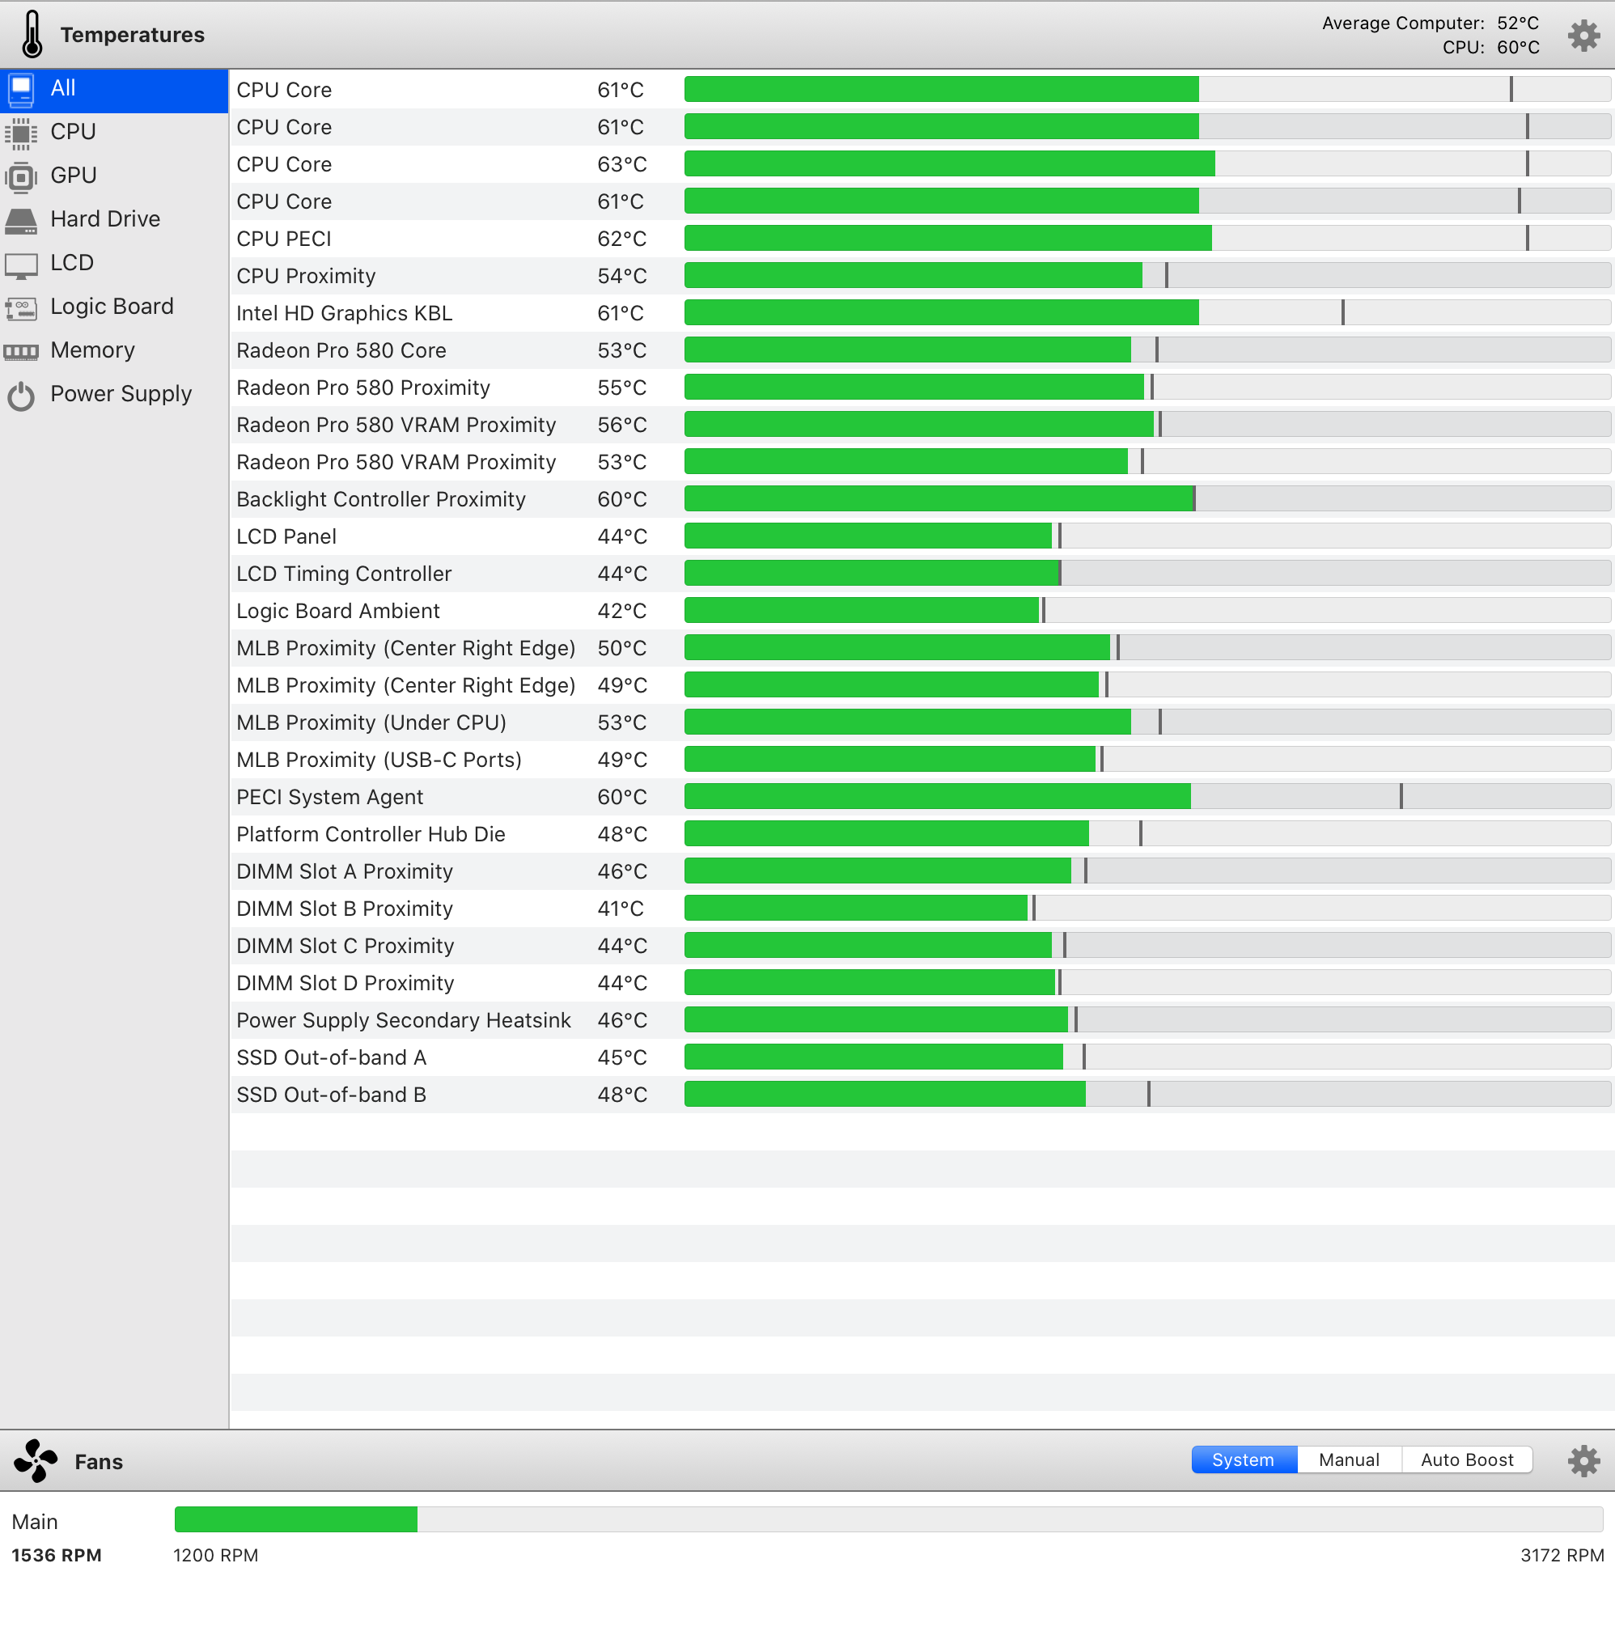Enable Auto Boost fan mode
This screenshot has width=1615, height=1631.
[x=1466, y=1459]
